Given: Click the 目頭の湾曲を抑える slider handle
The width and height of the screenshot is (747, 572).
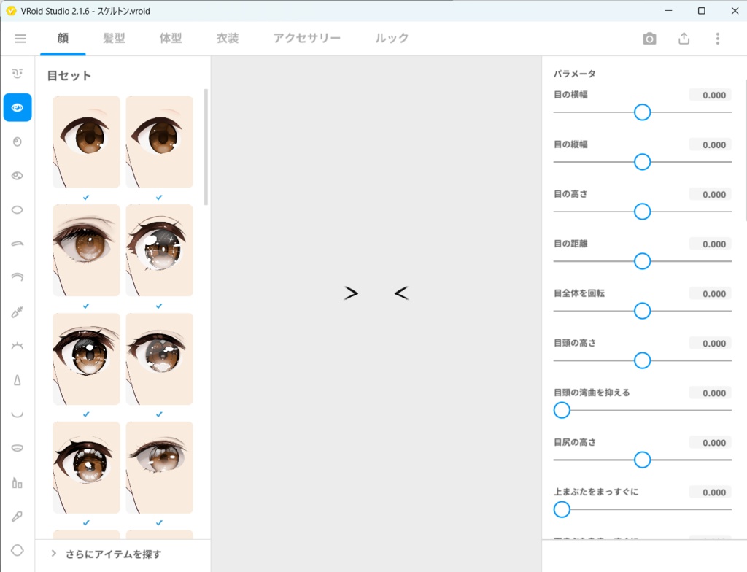Looking at the screenshot, I should pos(562,410).
